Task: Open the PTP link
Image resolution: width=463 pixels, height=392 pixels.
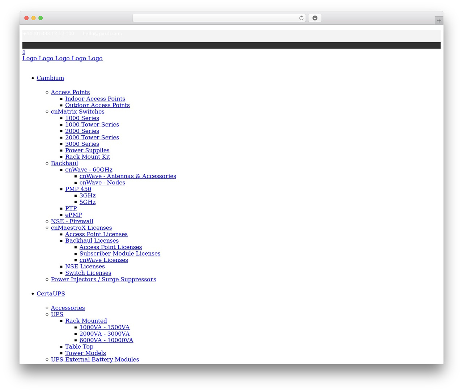Action: (71, 209)
